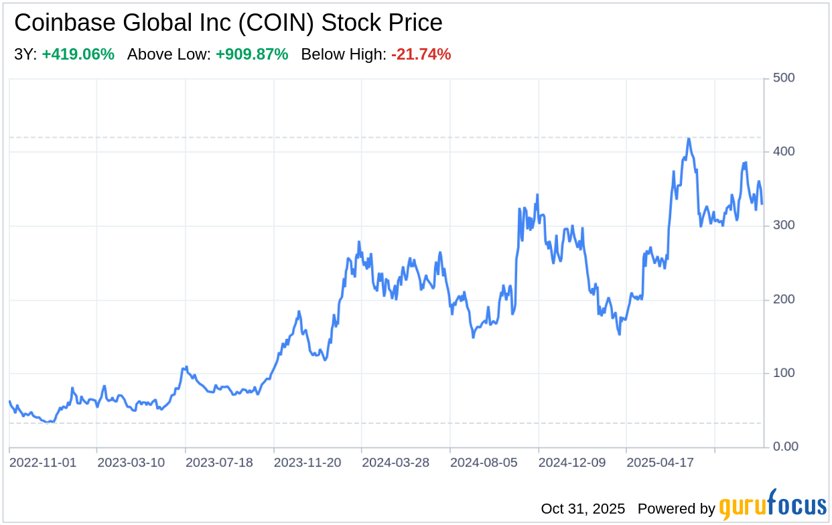832x525 pixels.
Task: Click the 2023-07-18 x-axis date
Action: (219, 463)
